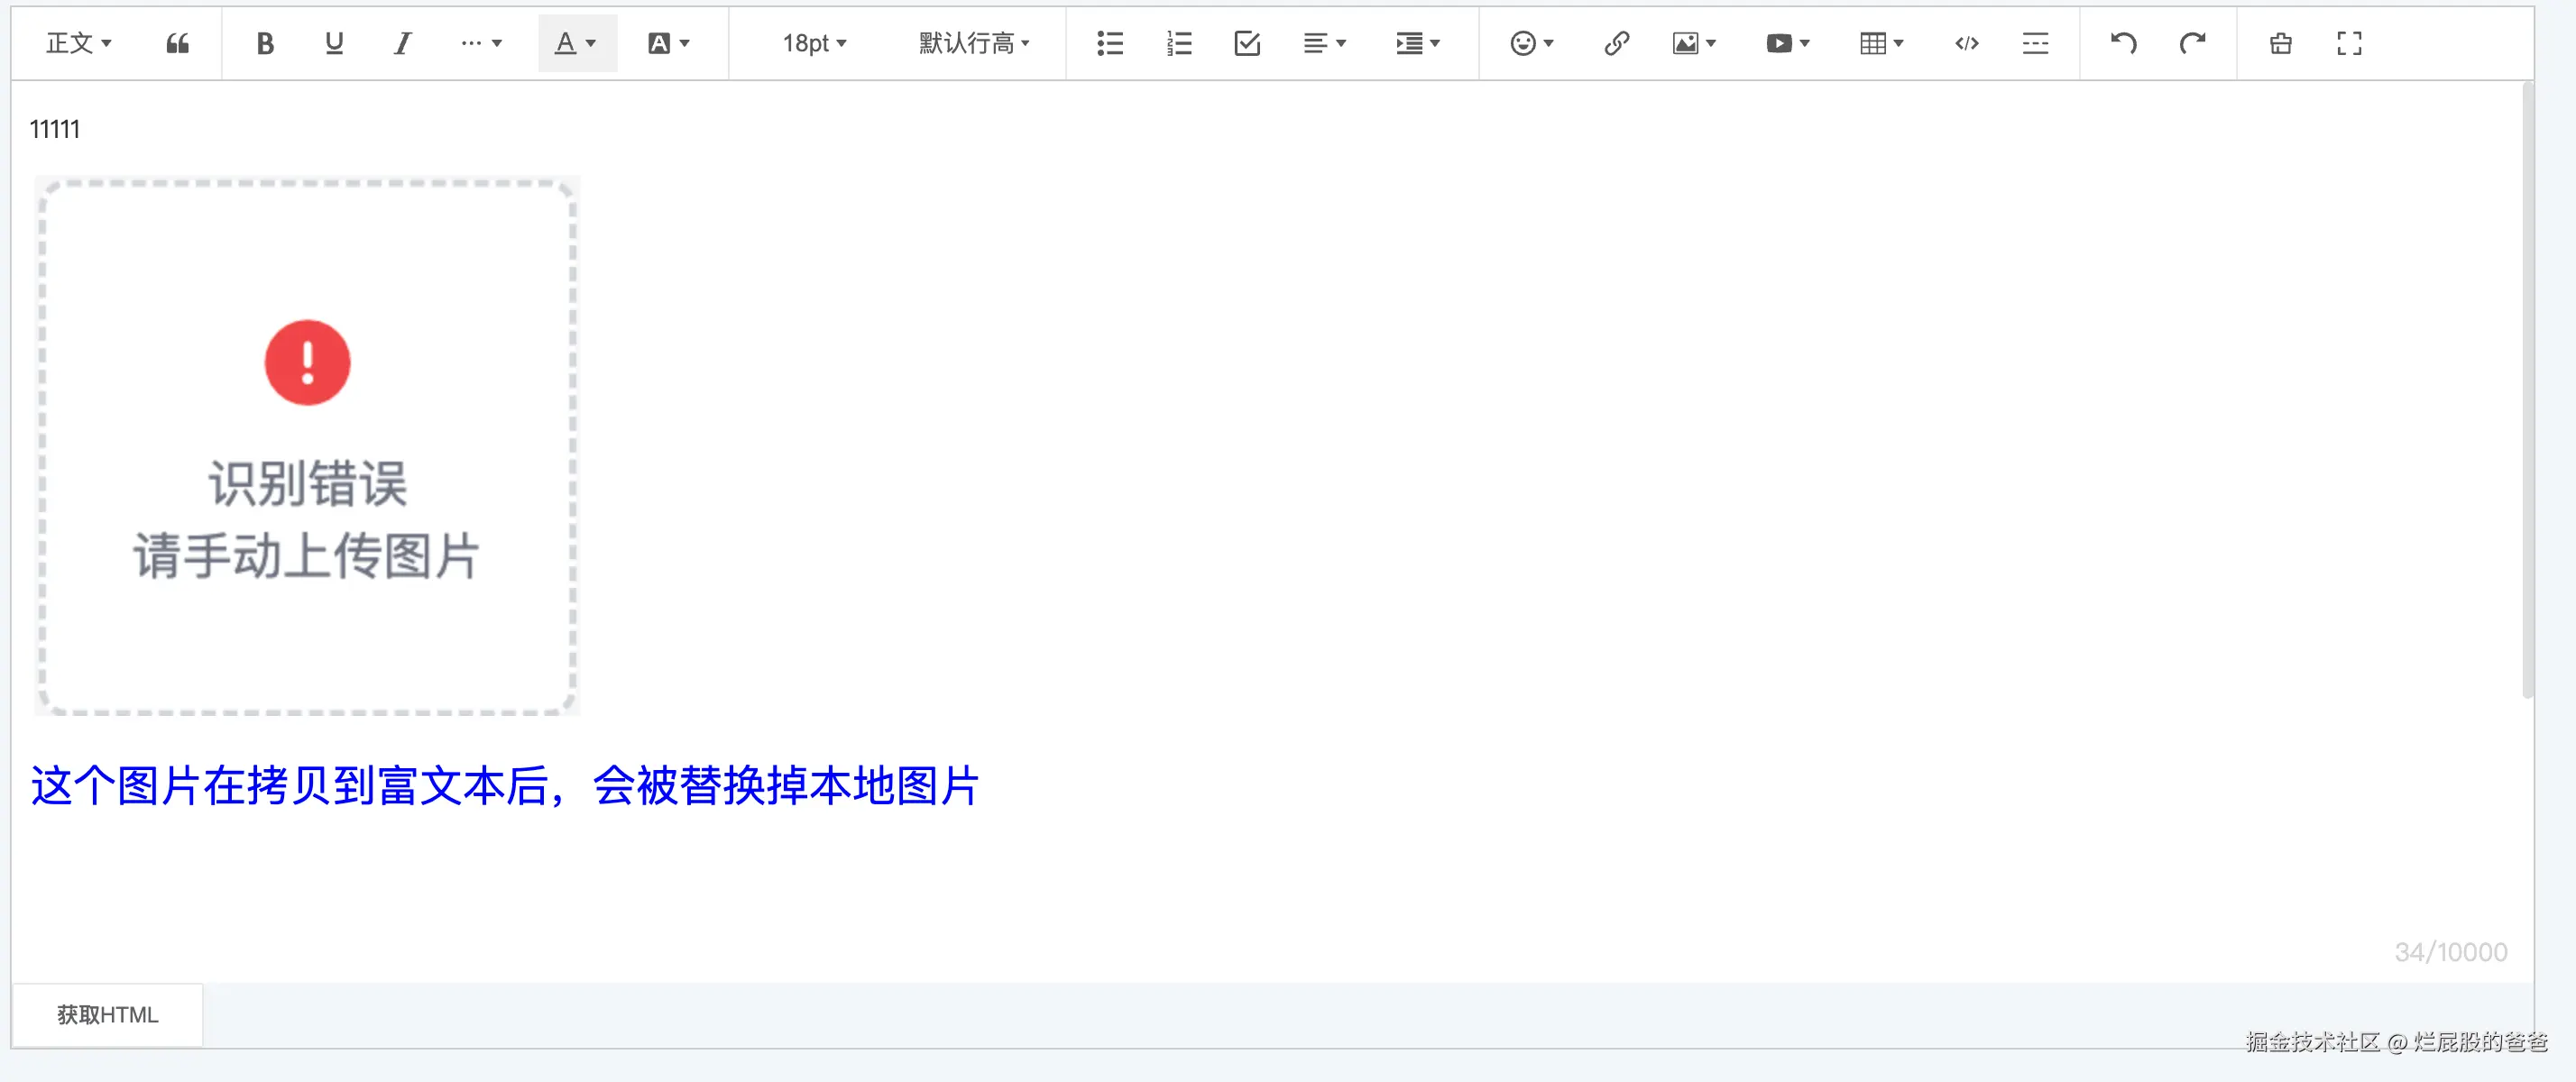This screenshot has width=2576, height=1082.
Task: Click the 获取HTML button
Action: click(x=107, y=1015)
